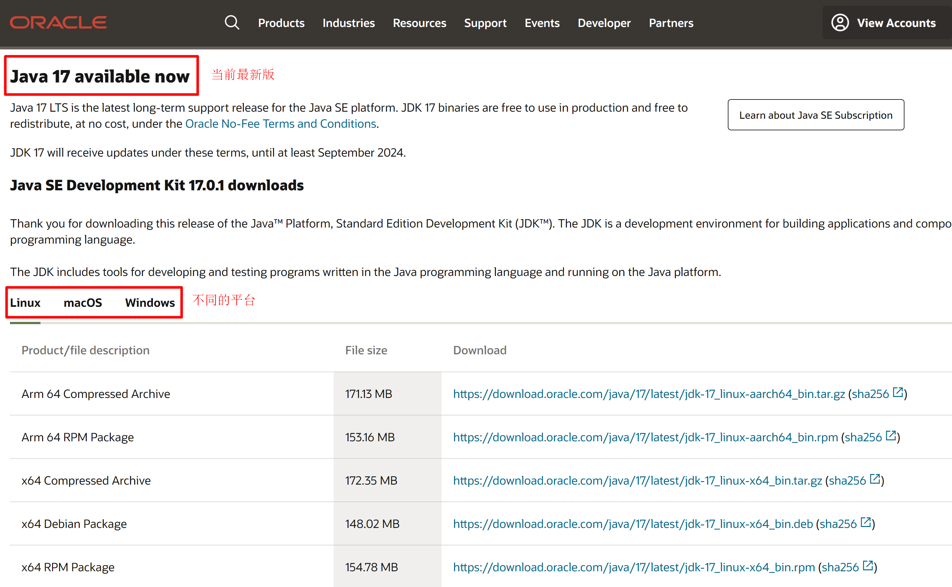
Task: Click the '171.13 MB' file size
Action: pyautogui.click(x=369, y=394)
